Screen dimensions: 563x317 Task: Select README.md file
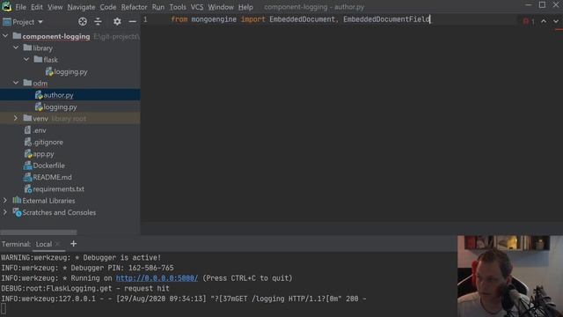click(52, 177)
